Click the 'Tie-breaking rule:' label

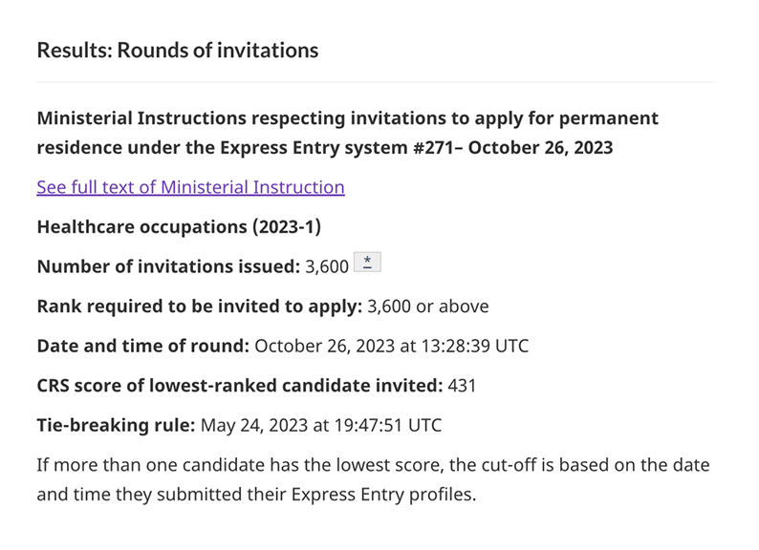click(x=116, y=426)
